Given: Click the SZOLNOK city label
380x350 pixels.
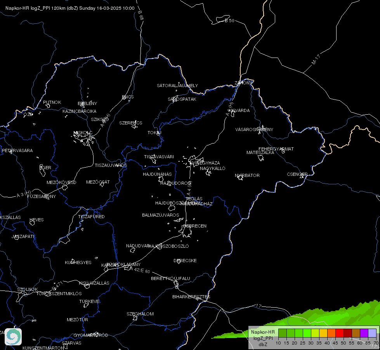Looking at the screenshot, I should click(28, 289).
